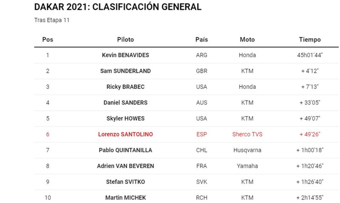Click the Piloto column header

point(125,39)
